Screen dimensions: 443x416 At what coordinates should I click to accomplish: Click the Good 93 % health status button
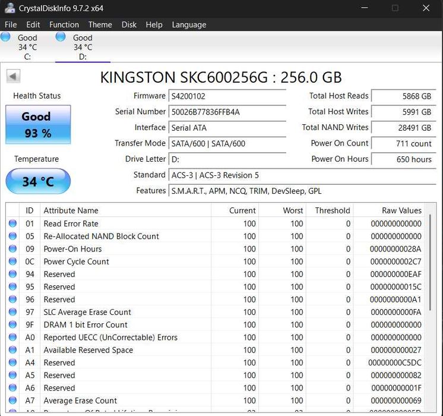38,124
